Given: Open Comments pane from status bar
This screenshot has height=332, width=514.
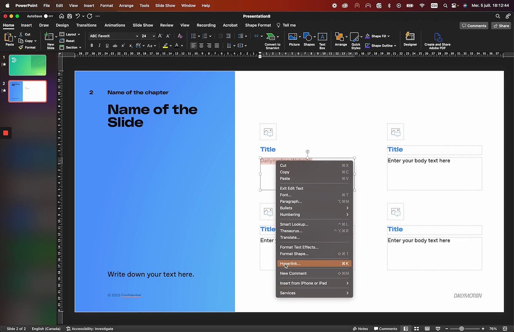Looking at the screenshot, I should (386, 329).
